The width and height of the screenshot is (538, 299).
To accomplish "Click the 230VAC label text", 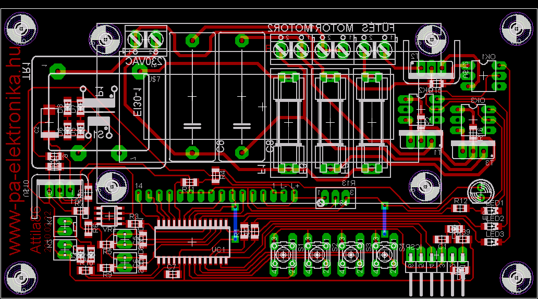I will [143, 61].
